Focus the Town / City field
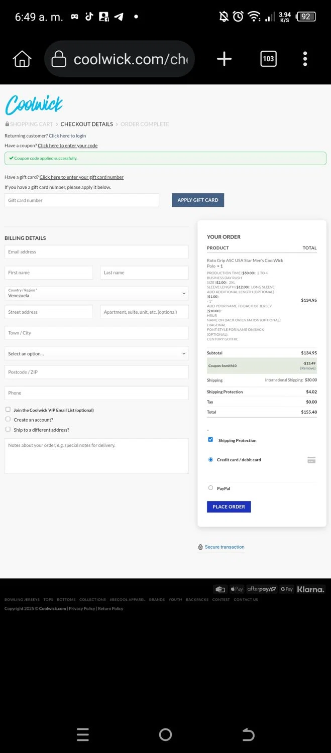 pos(96,333)
